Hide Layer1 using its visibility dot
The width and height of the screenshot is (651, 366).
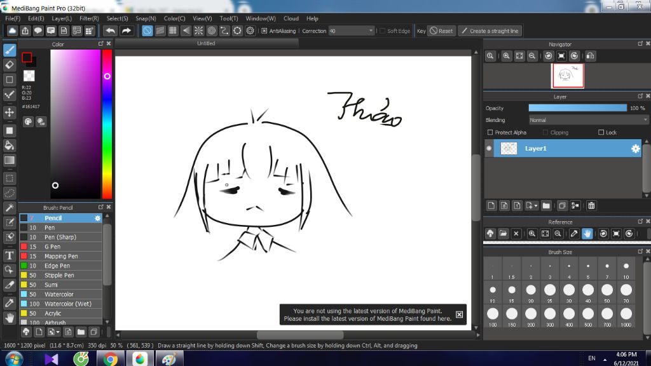(489, 148)
